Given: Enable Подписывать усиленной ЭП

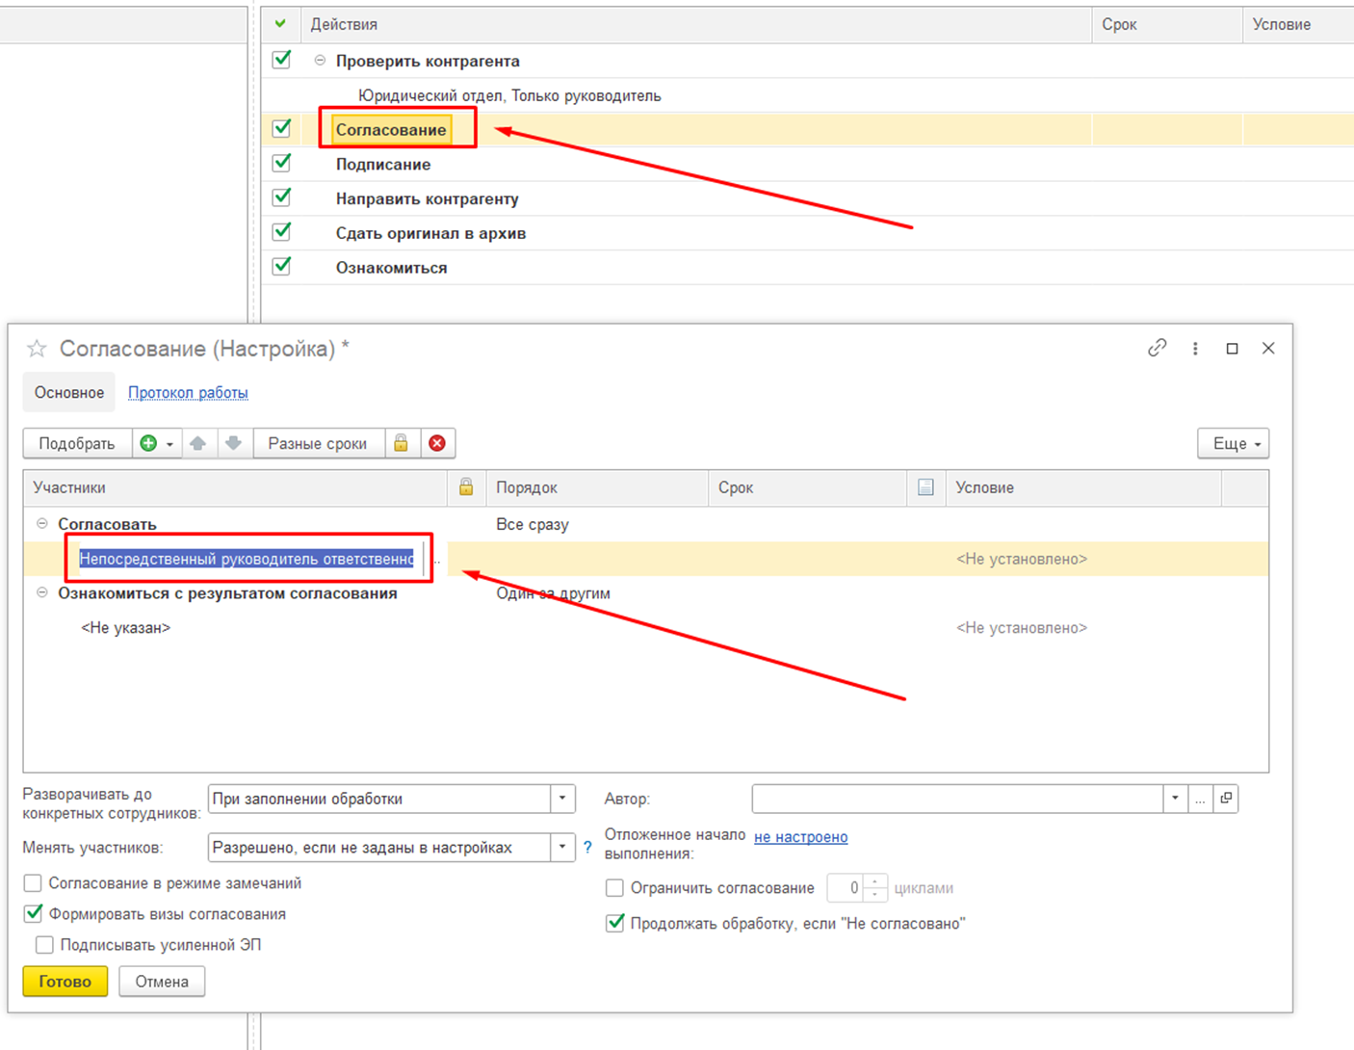Looking at the screenshot, I should [44, 945].
